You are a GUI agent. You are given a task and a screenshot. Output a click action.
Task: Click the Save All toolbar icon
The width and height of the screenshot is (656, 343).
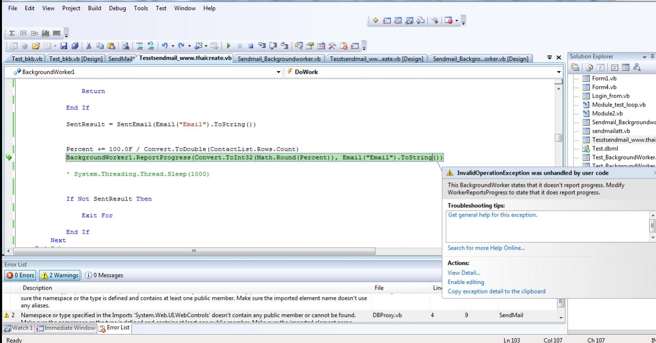coord(74,47)
